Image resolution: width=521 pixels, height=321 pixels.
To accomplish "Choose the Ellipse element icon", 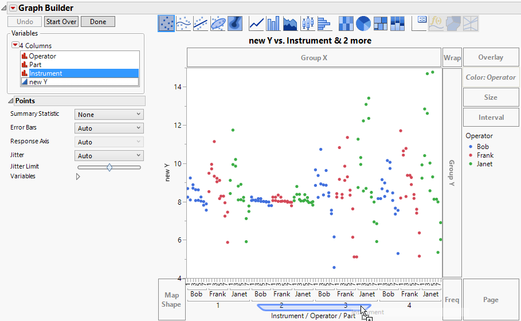I will 218,23.
